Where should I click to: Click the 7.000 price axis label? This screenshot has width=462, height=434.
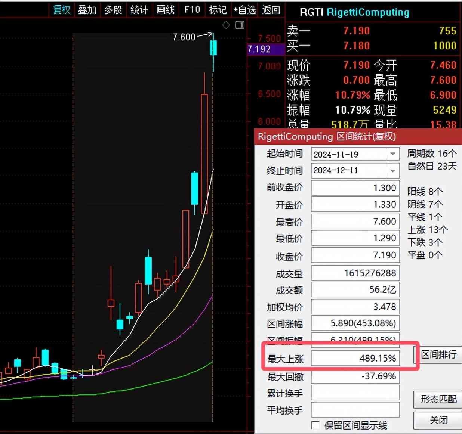click(269, 66)
